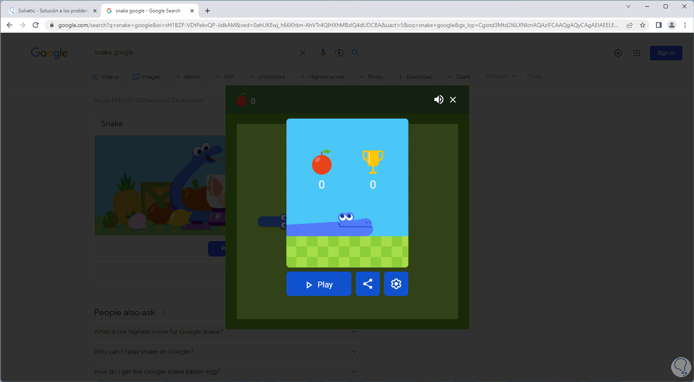Filter results by Images
This screenshot has height=382, width=694.
tap(147, 77)
